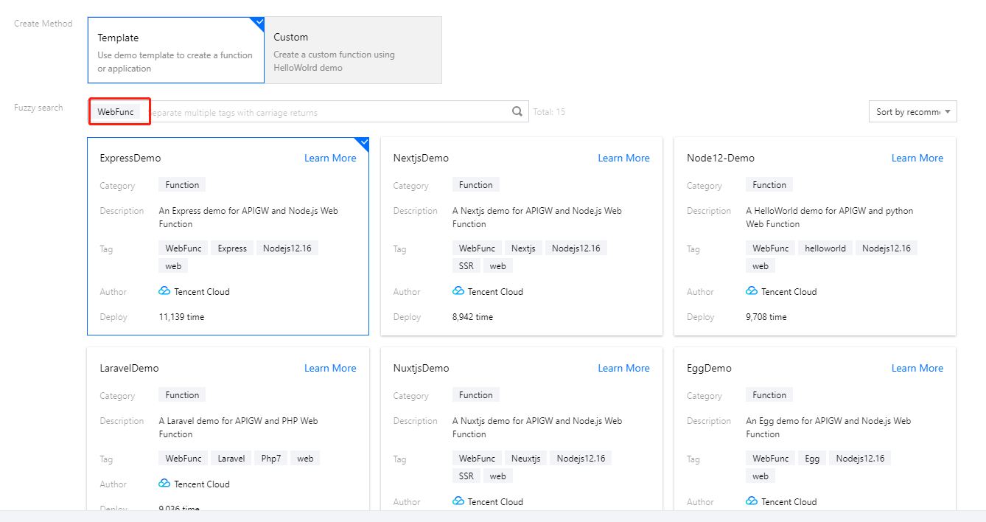The height and width of the screenshot is (522, 986).
Task: Click the WebFunc search tag chip
Action: pyautogui.click(x=116, y=112)
